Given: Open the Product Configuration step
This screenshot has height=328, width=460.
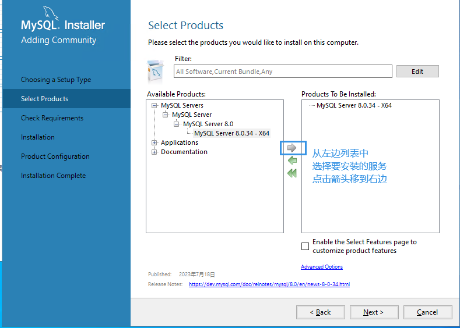Looking at the screenshot, I should pos(55,156).
